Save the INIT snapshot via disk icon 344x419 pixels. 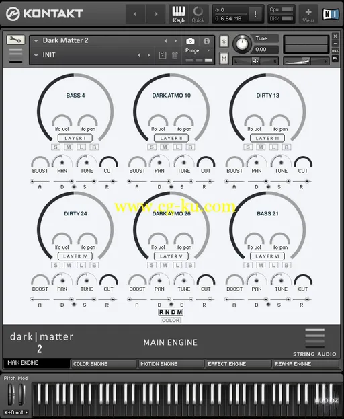[x=163, y=55]
